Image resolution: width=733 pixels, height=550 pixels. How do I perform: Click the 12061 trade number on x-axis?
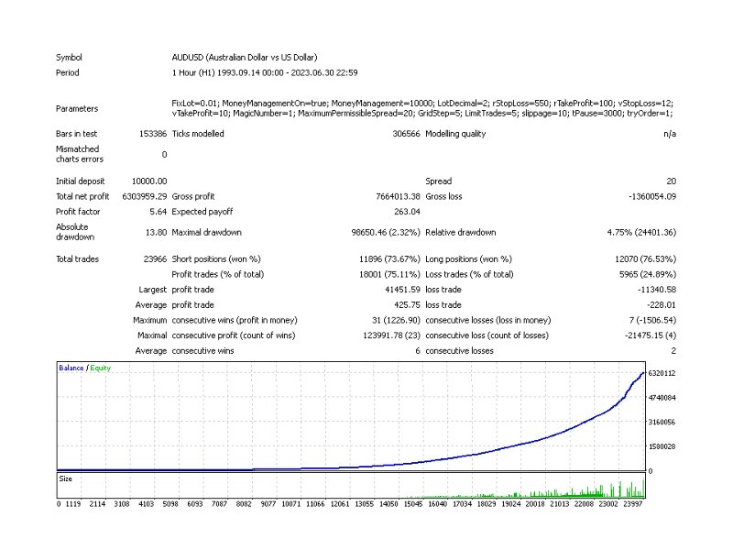click(x=340, y=504)
